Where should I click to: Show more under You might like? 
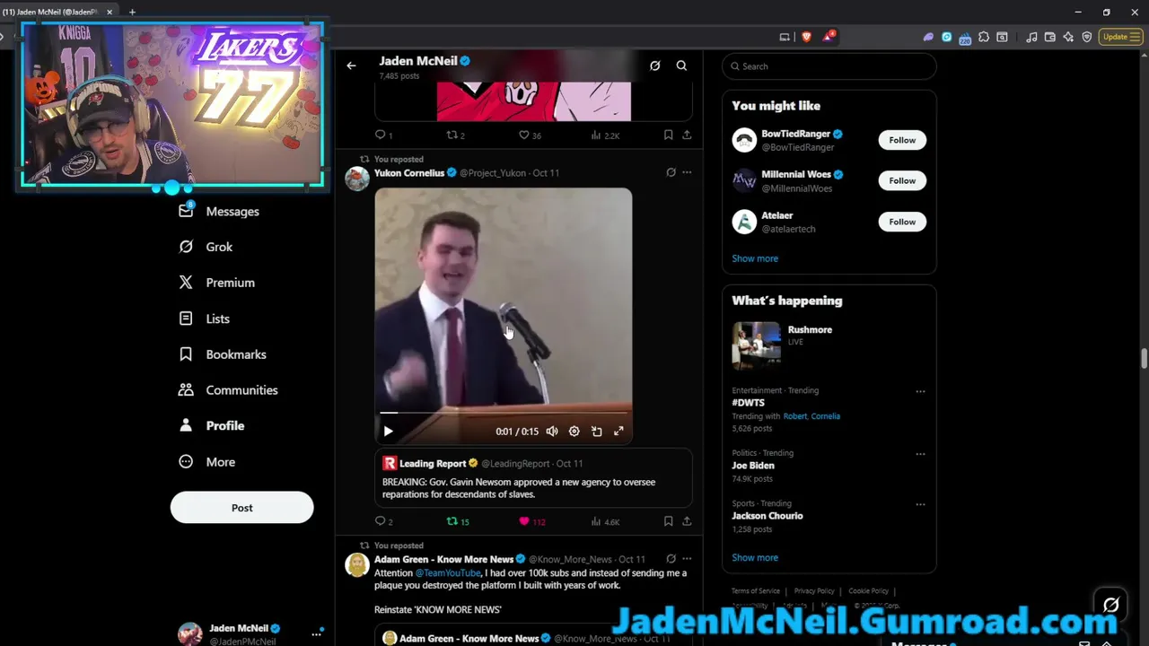coord(755,258)
